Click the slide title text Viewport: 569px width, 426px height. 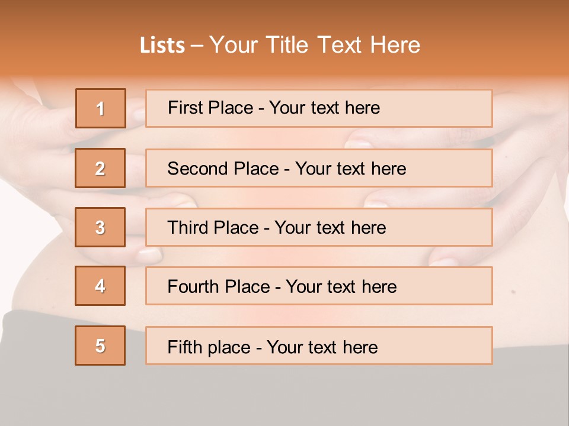(x=280, y=45)
